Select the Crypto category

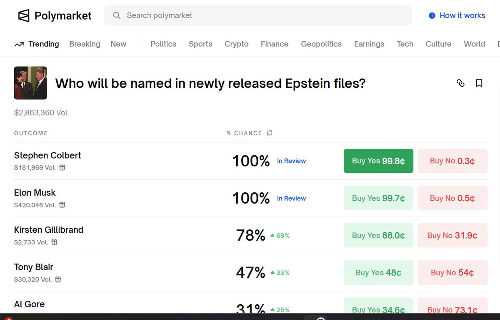(x=237, y=44)
